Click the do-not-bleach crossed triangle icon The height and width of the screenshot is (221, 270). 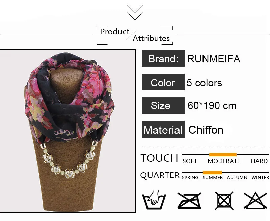255,200
